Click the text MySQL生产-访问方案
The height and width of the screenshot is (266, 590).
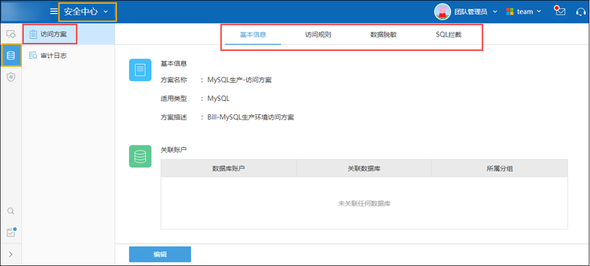(x=239, y=80)
